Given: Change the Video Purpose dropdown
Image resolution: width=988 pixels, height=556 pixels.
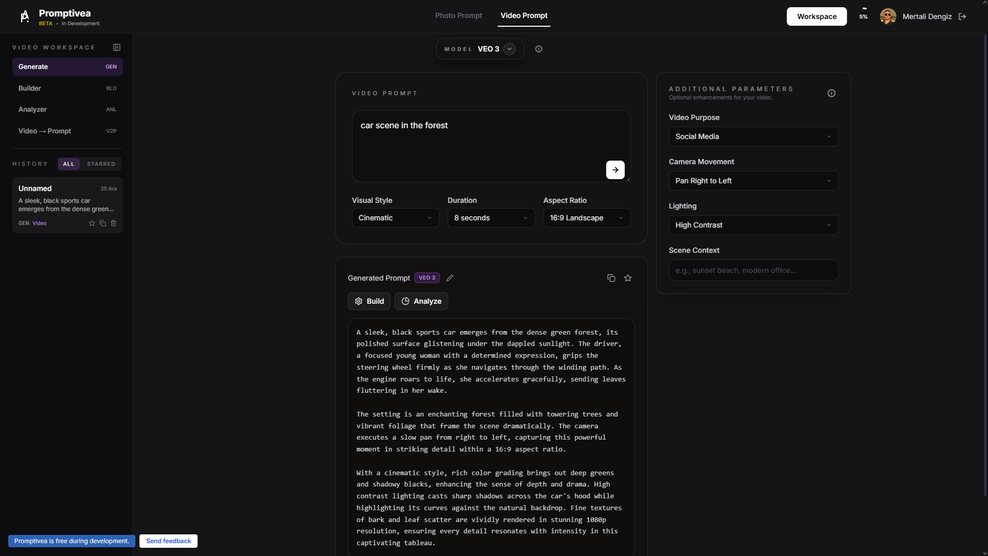Looking at the screenshot, I should click(x=753, y=136).
